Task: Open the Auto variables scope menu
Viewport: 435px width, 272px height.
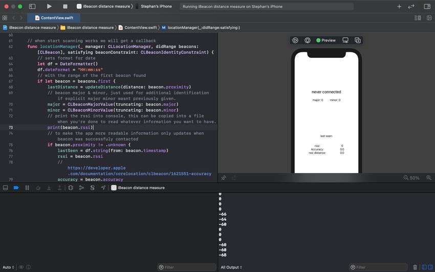Action: (x=8, y=267)
